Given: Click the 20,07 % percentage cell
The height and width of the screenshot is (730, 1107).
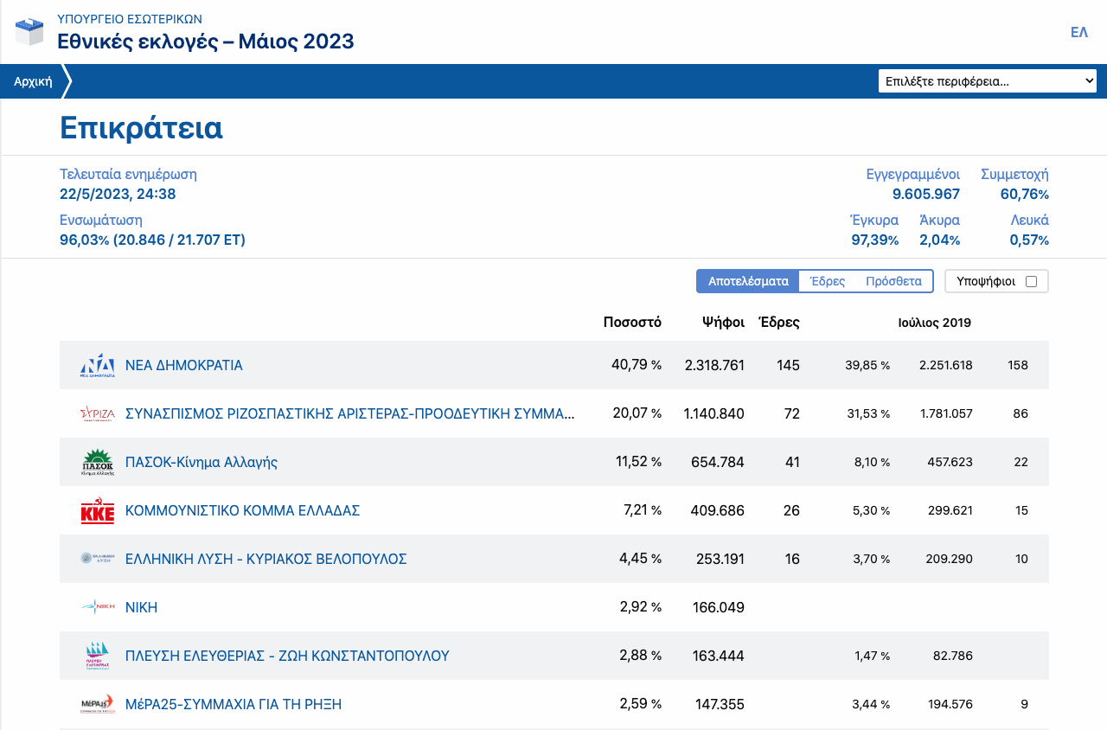Looking at the screenshot, I should (x=637, y=413).
